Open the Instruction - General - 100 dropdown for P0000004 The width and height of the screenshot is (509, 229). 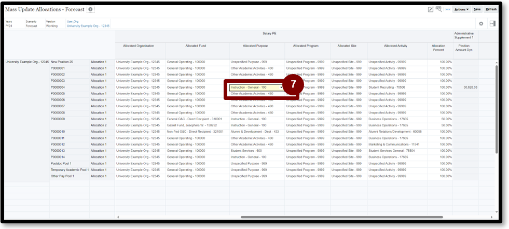coord(281,88)
